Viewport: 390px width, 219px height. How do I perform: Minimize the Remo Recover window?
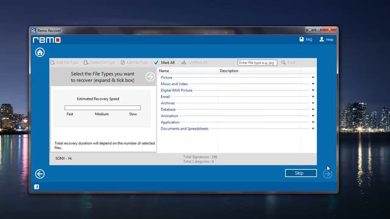(310, 30)
